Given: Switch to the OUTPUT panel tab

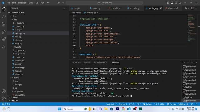Looking at the screenshot, I should click(x=87, y=62).
